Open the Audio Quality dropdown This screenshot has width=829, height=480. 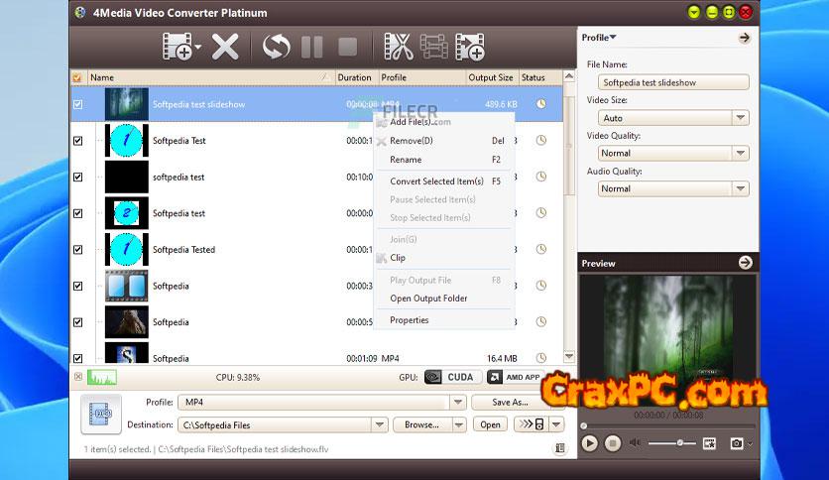(x=740, y=188)
